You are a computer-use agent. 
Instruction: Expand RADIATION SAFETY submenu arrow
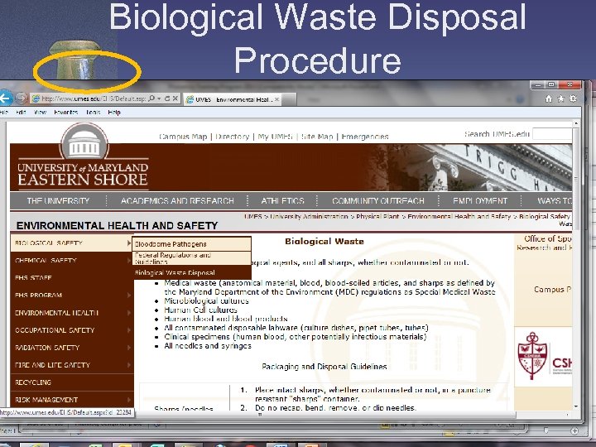click(x=129, y=348)
